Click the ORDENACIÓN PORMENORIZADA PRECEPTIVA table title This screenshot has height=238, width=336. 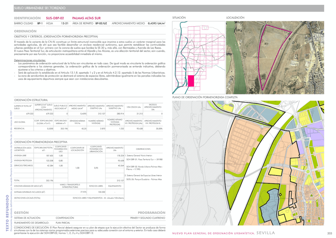pos(40,142)
